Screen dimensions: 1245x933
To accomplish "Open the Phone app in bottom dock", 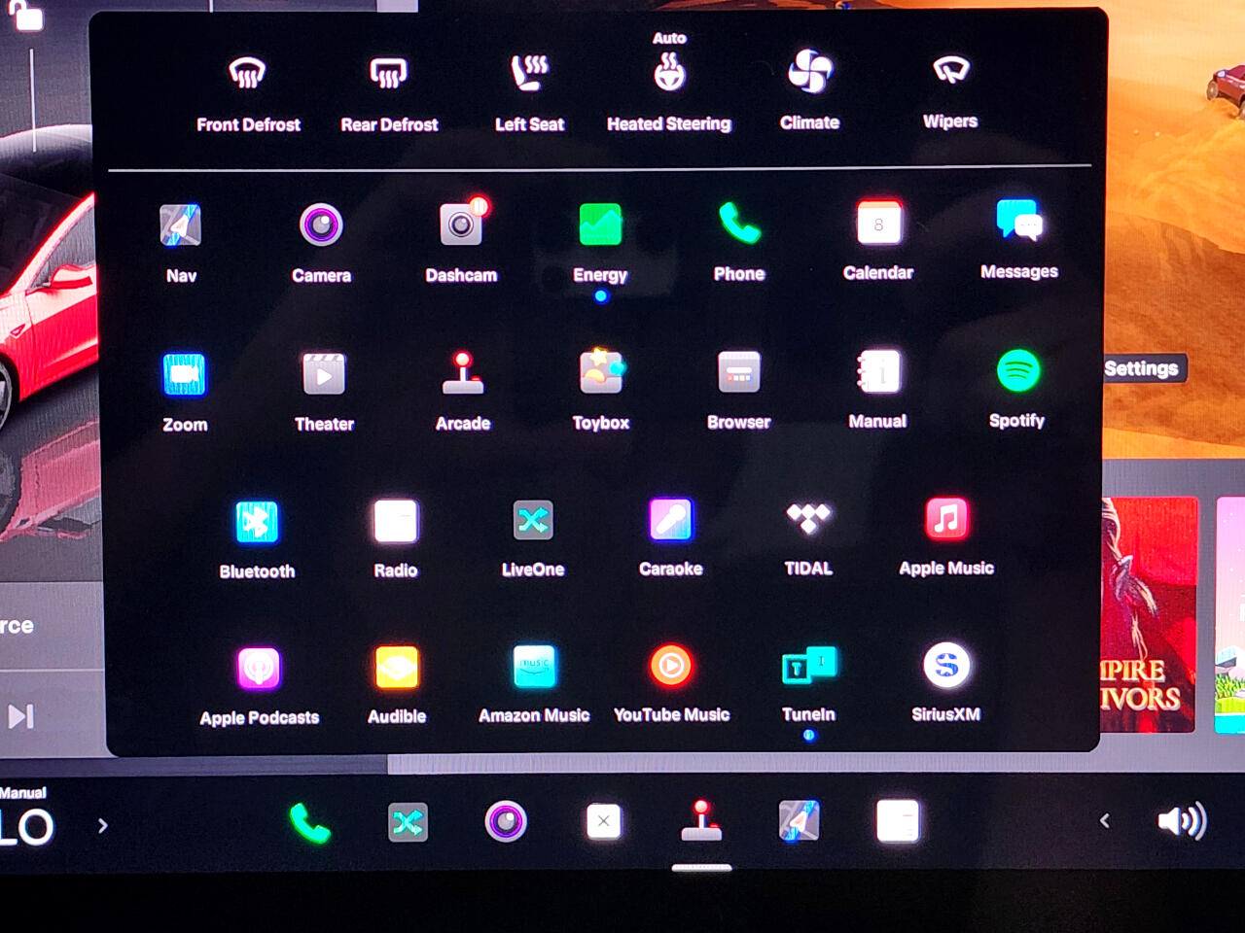I will [x=310, y=823].
